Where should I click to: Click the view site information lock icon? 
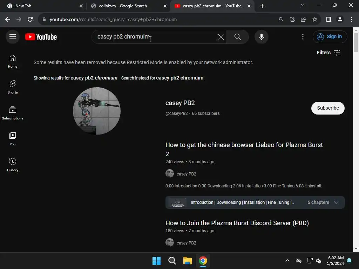[x=44, y=20]
